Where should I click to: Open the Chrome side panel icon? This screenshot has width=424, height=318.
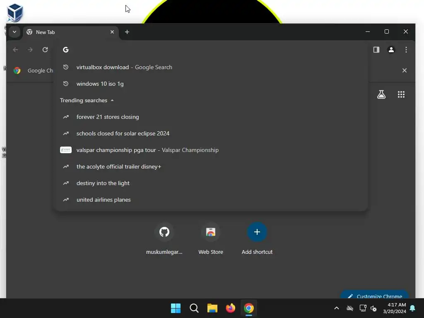pyautogui.click(x=376, y=50)
